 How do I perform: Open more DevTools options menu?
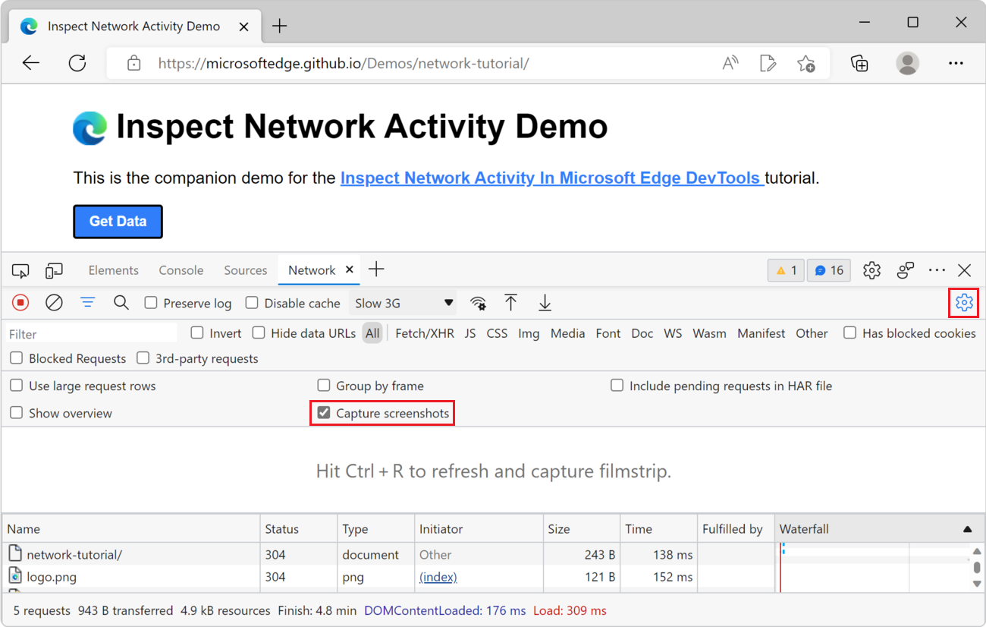point(937,269)
